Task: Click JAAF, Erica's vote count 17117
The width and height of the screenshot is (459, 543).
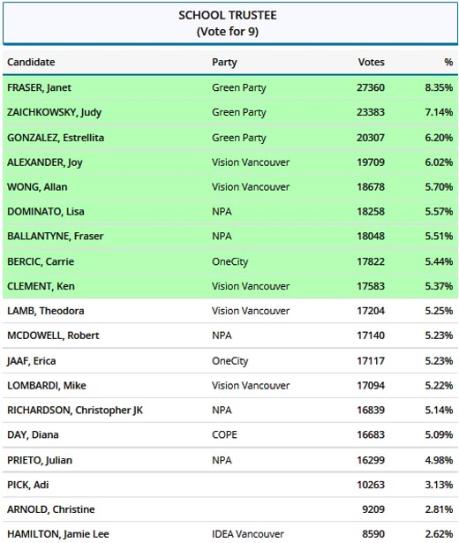Action: (x=371, y=361)
